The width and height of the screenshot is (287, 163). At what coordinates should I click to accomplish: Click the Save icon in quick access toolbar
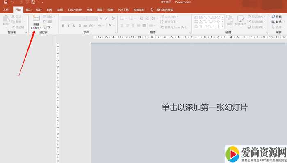point(5,2)
